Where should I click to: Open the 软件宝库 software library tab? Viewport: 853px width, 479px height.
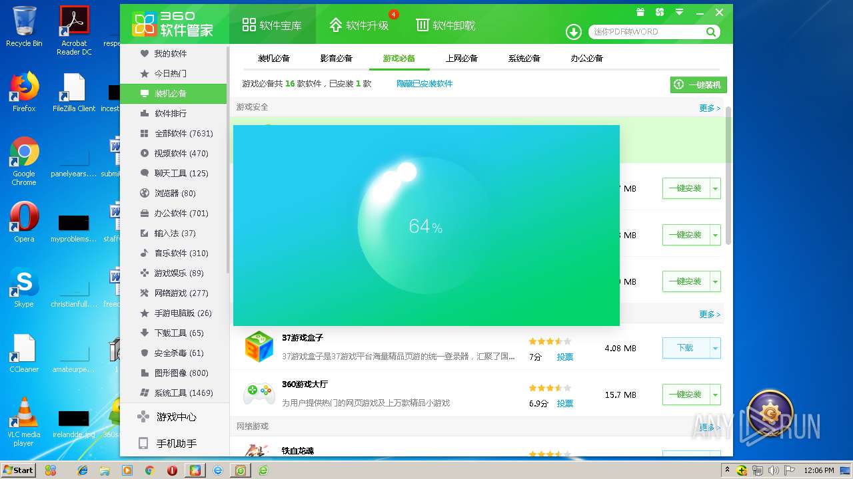(272, 25)
